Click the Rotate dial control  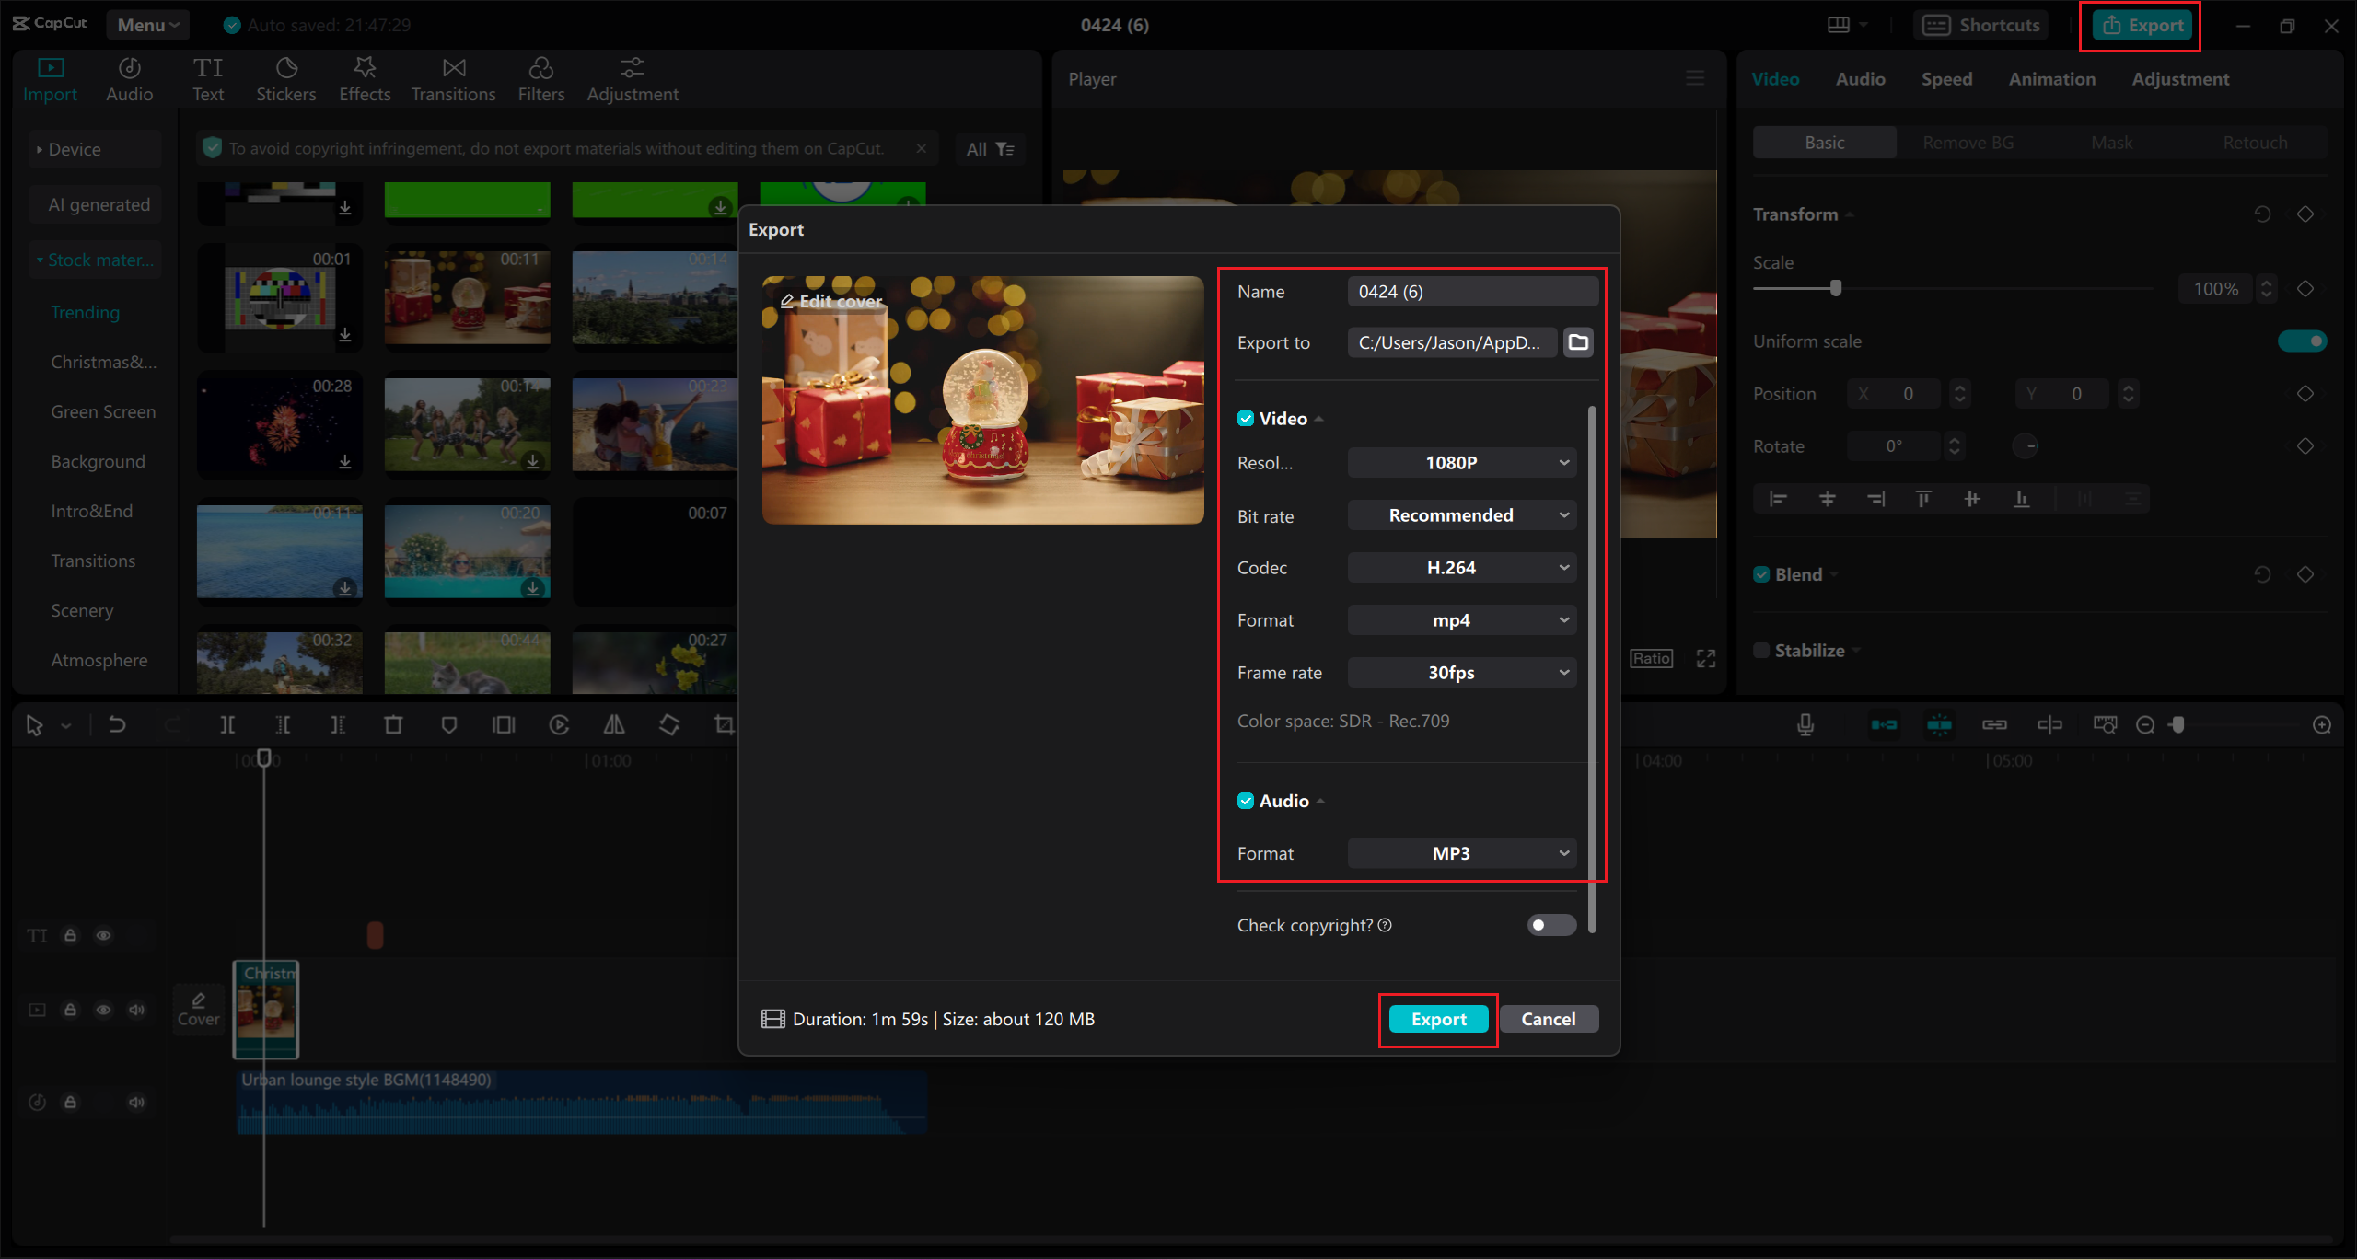tap(2026, 446)
